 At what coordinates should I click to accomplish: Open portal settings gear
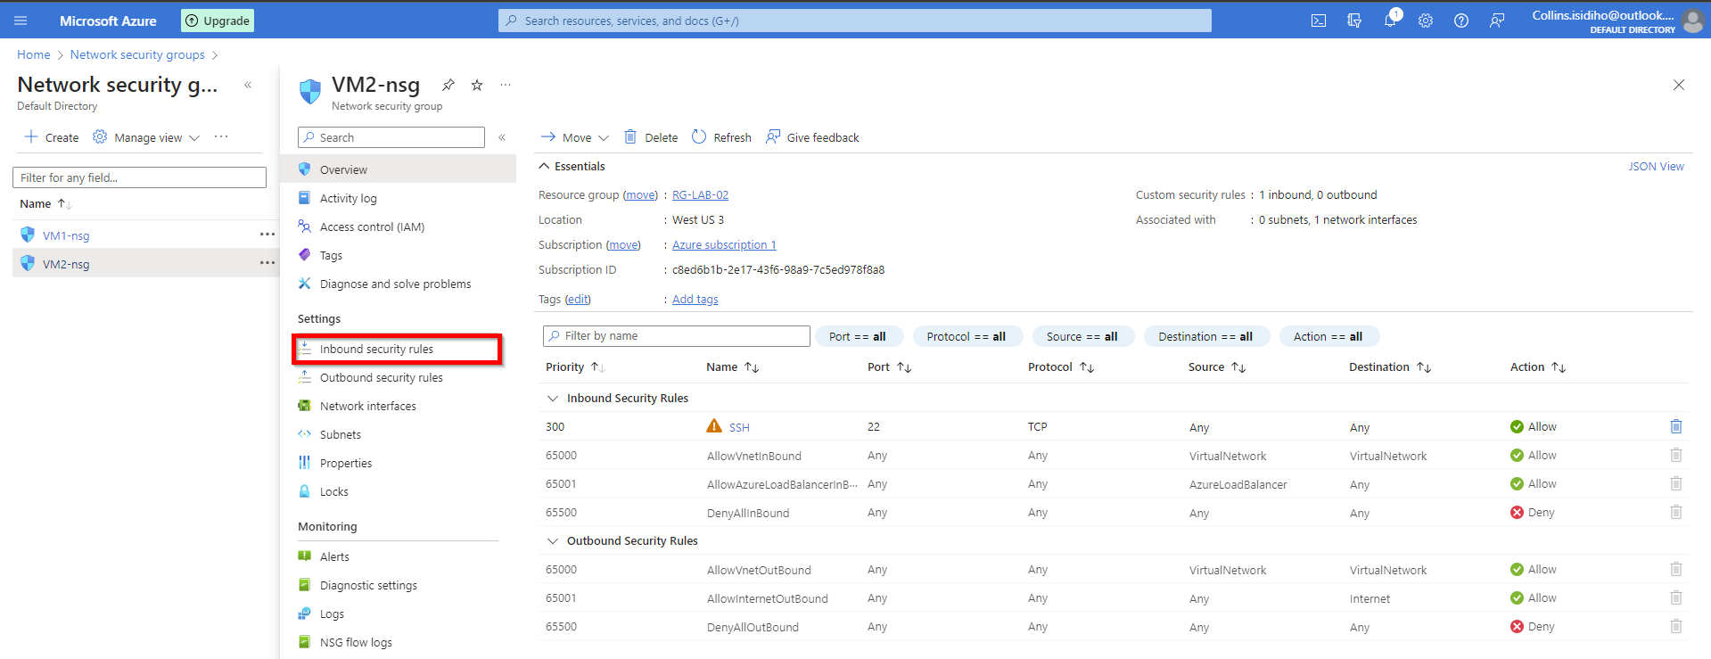pos(1426,21)
